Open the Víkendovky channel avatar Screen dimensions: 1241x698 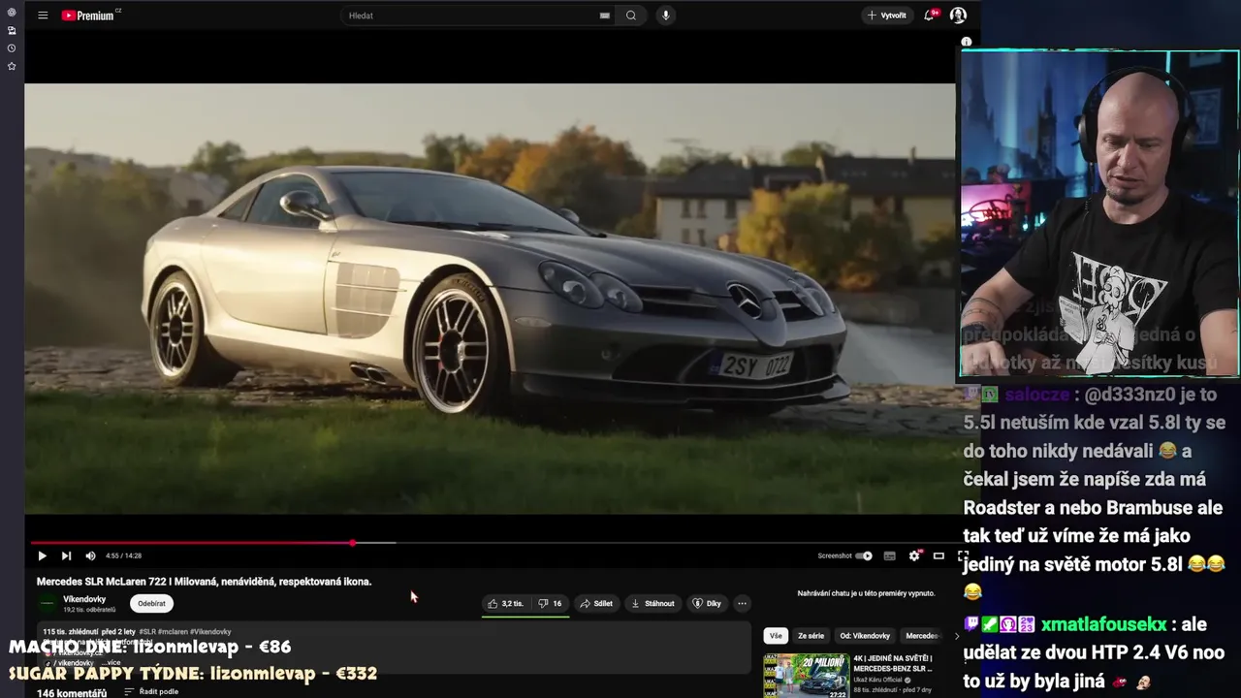click(48, 603)
